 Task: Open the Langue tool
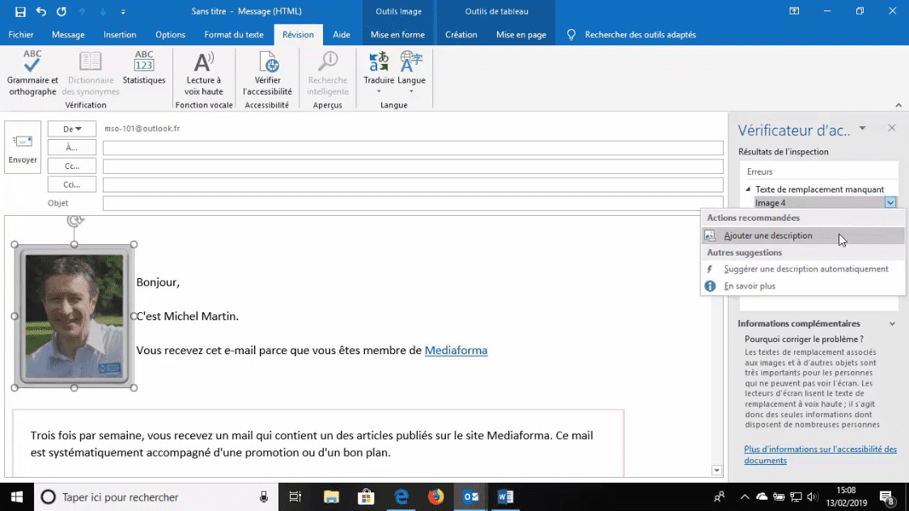coord(411,72)
